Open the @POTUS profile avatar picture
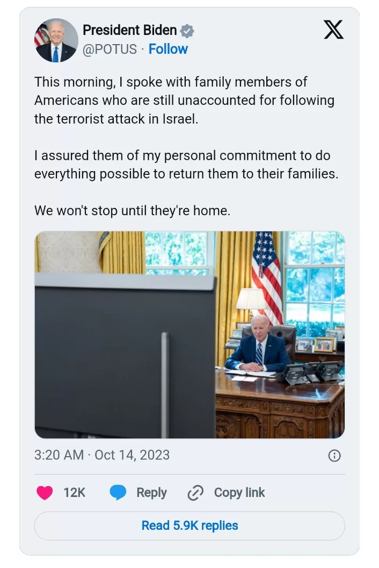This screenshot has width=379, height=568. (x=56, y=40)
